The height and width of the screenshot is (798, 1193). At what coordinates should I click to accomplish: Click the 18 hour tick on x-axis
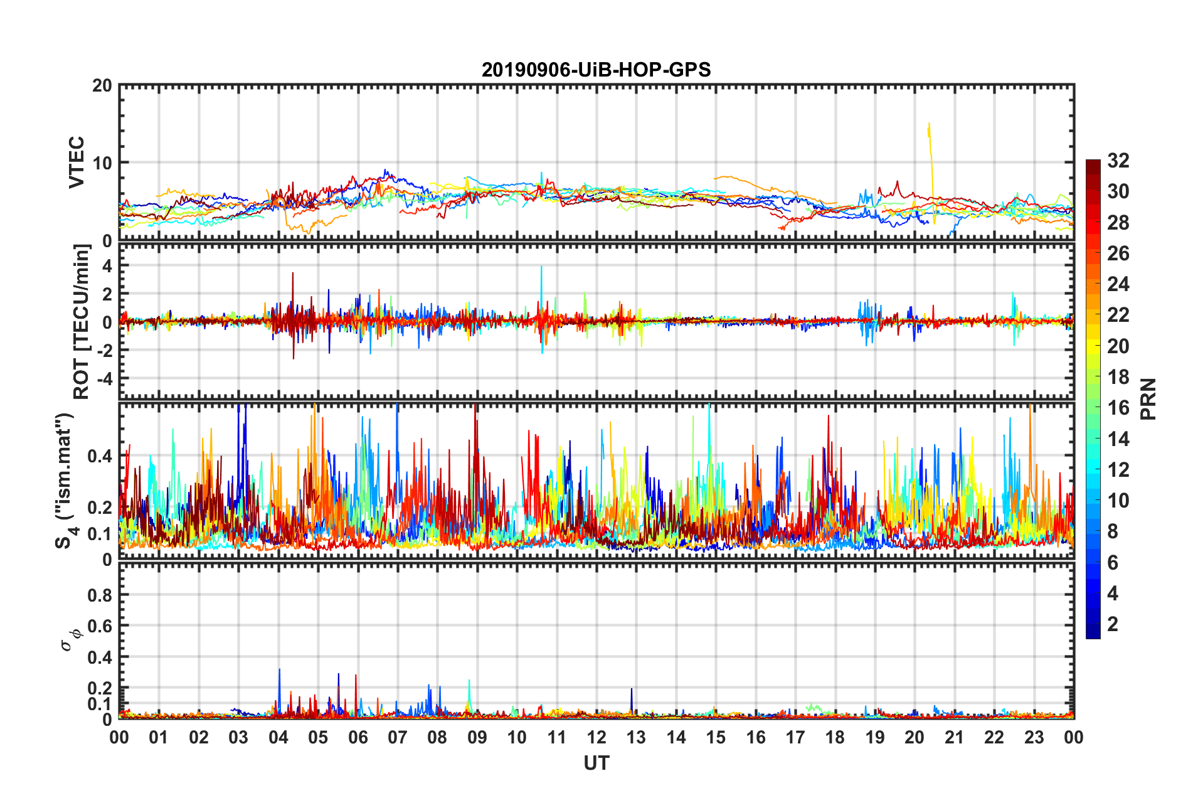click(835, 737)
